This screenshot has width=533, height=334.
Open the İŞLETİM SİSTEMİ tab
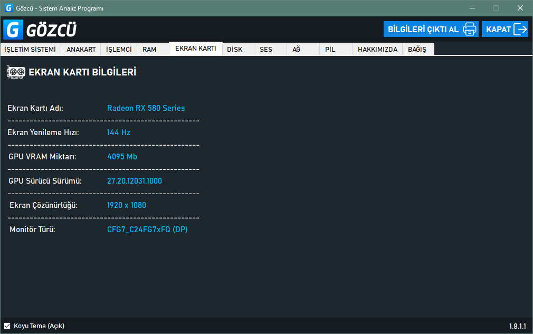point(30,49)
